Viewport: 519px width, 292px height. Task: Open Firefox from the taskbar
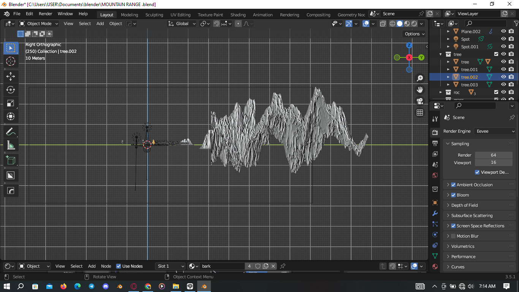[63, 286]
